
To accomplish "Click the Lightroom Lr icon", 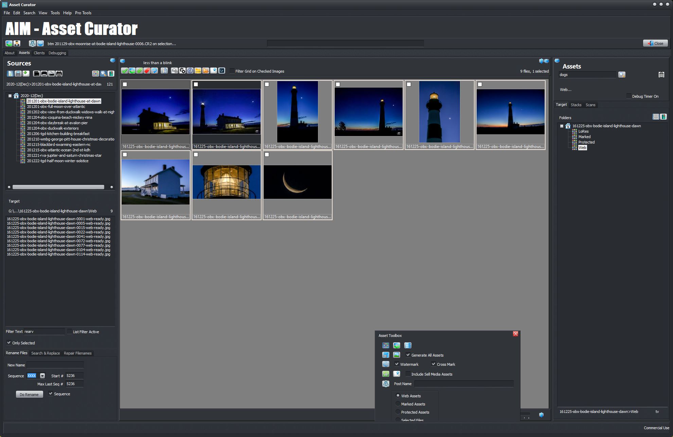I will [x=222, y=71].
